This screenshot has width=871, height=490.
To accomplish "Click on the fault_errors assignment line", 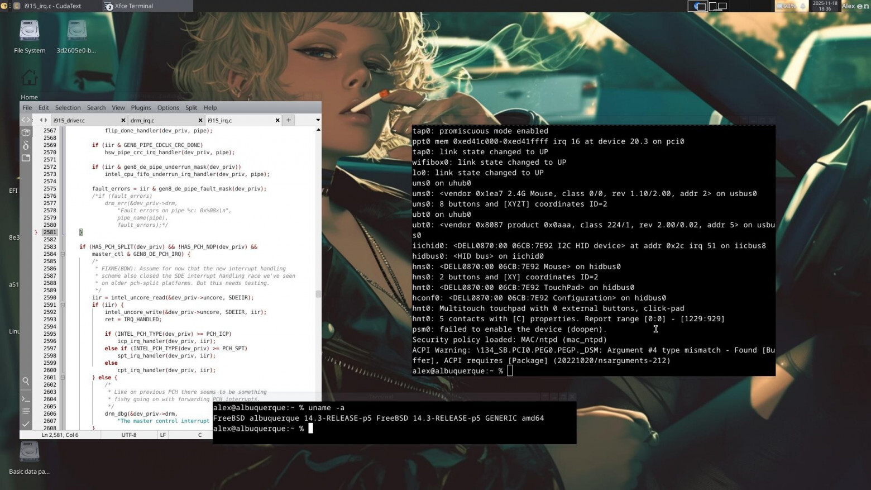I will [x=179, y=189].
